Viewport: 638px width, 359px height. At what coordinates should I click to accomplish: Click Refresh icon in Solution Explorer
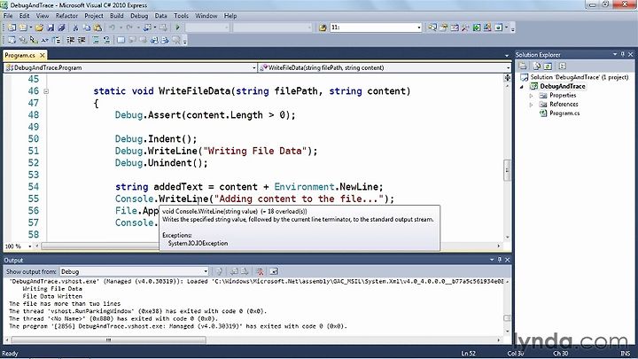pyautogui.click(x=548, y=66)
